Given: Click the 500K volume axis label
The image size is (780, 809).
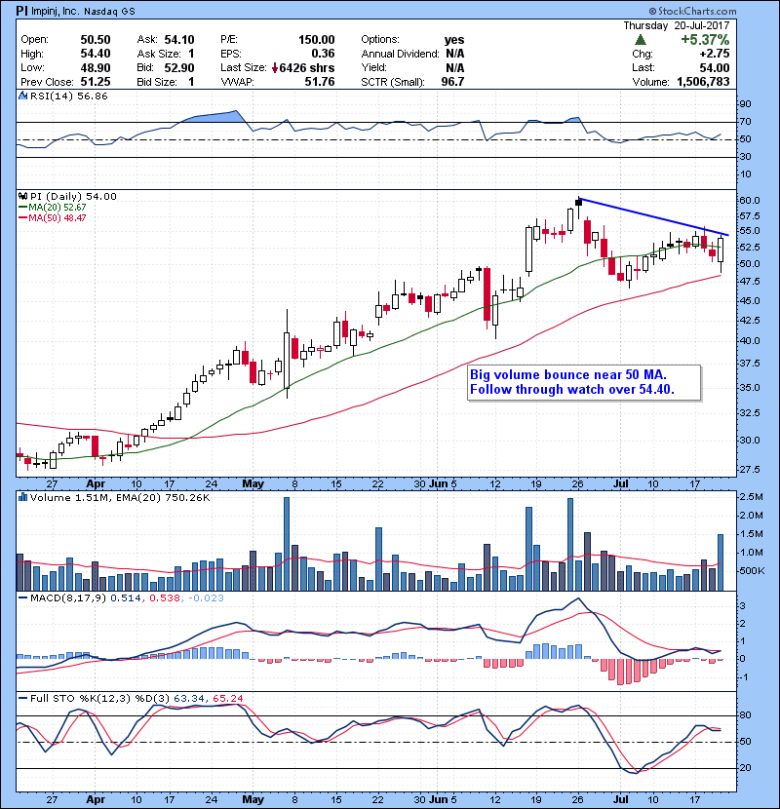Looking at the screenshot, I should click(x=752, y=570).
